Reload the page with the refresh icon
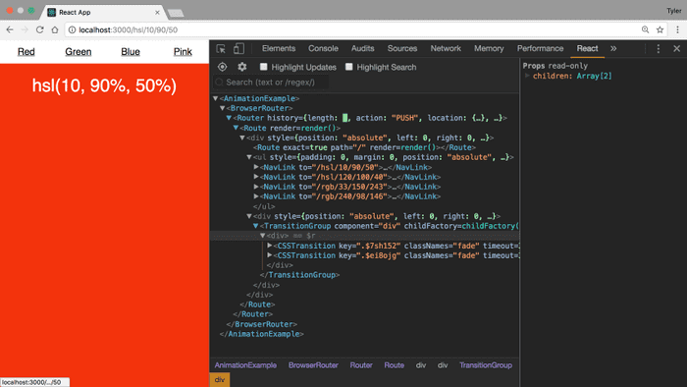The width and height of the screenshot is (687, 387). 40,29
